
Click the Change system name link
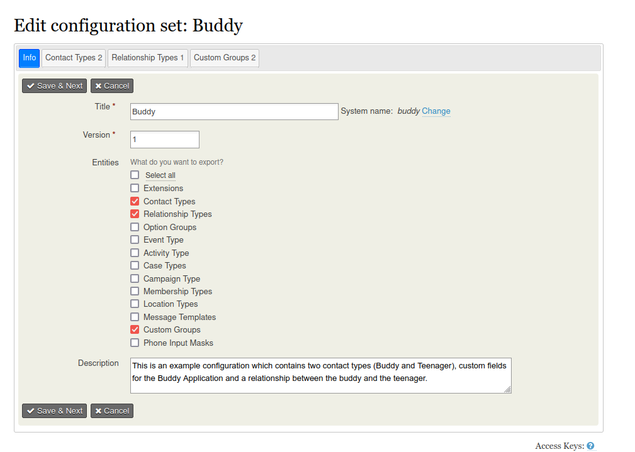[436, 111]
